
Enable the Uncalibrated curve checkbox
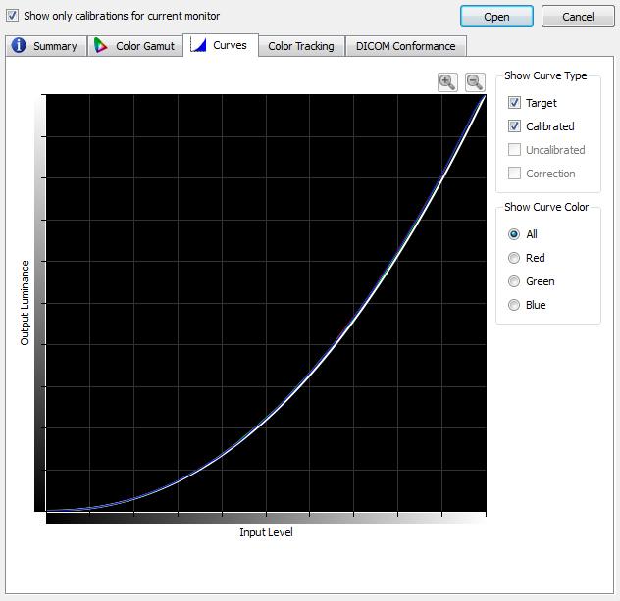[514, 150]
